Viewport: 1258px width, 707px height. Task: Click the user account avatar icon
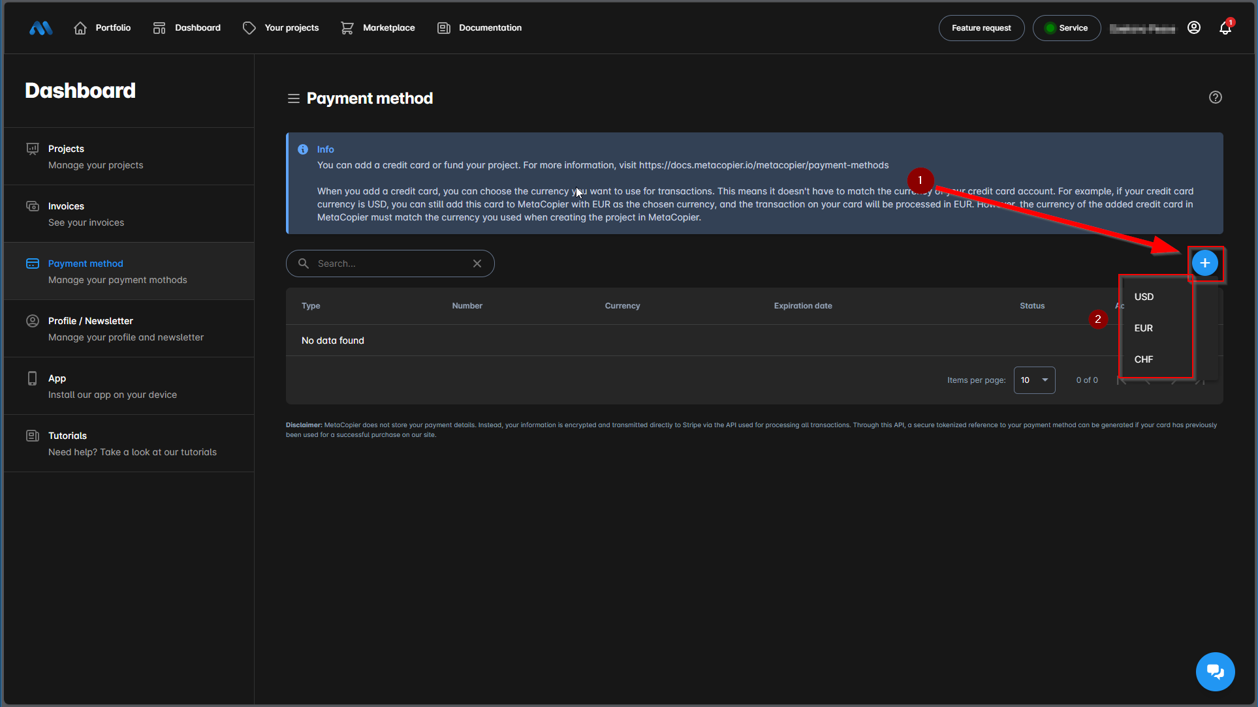pos(1194,27)
